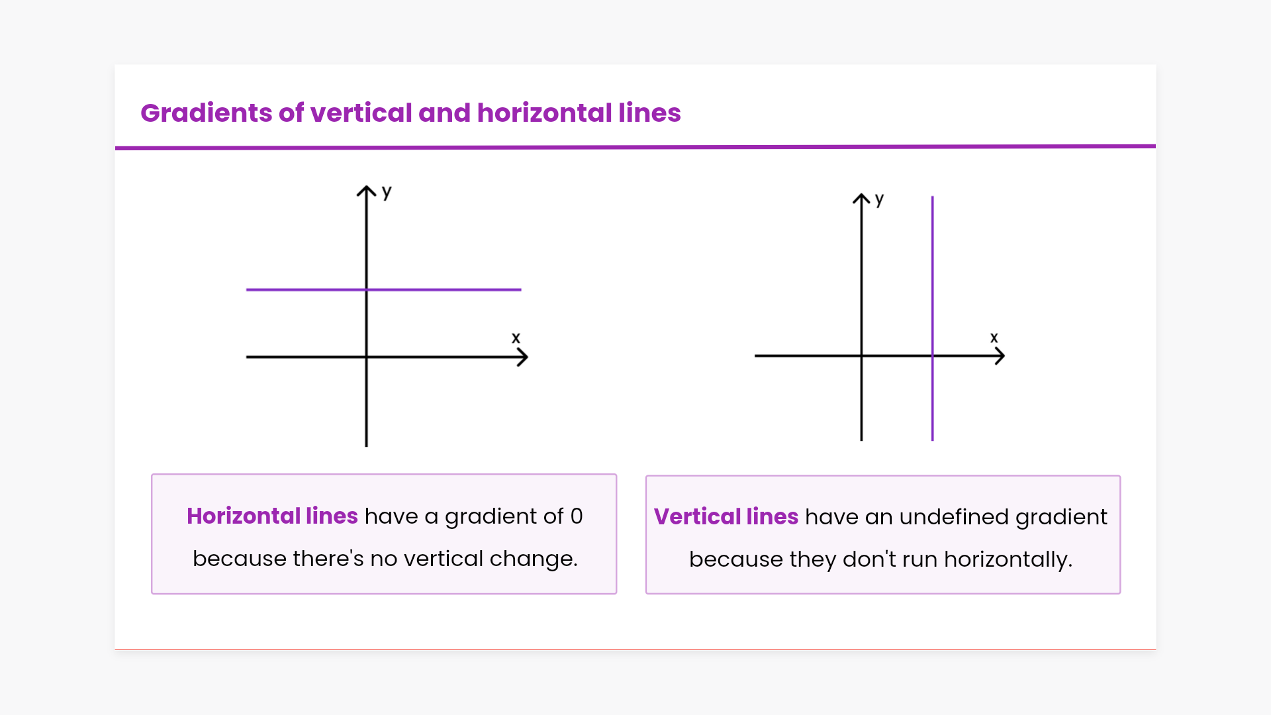Click the bold "Vertical lines" text
Image resolution: width=1271 pixels, height=715 pixels.
tap(726, 517)
